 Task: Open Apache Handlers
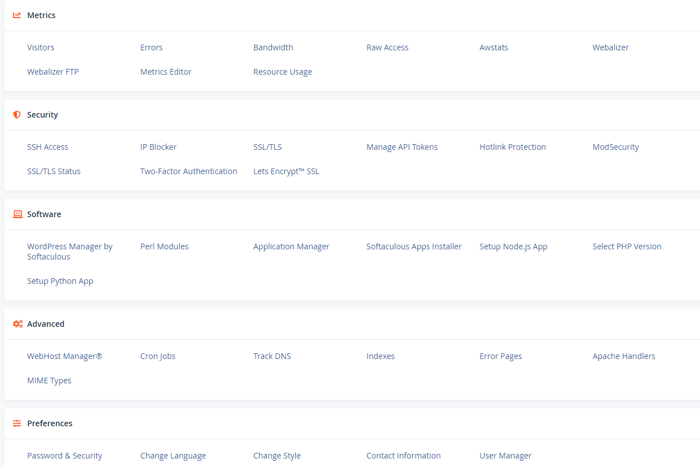624,356
